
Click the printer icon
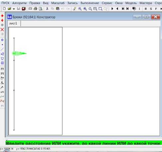[35, 9]
